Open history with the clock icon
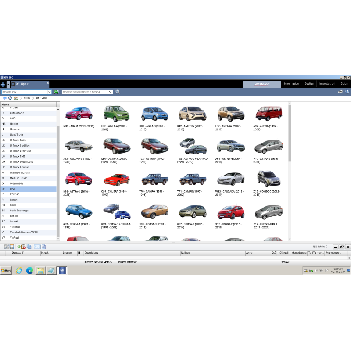The height and width of the screenshot is (351, 351). [10, 98]
